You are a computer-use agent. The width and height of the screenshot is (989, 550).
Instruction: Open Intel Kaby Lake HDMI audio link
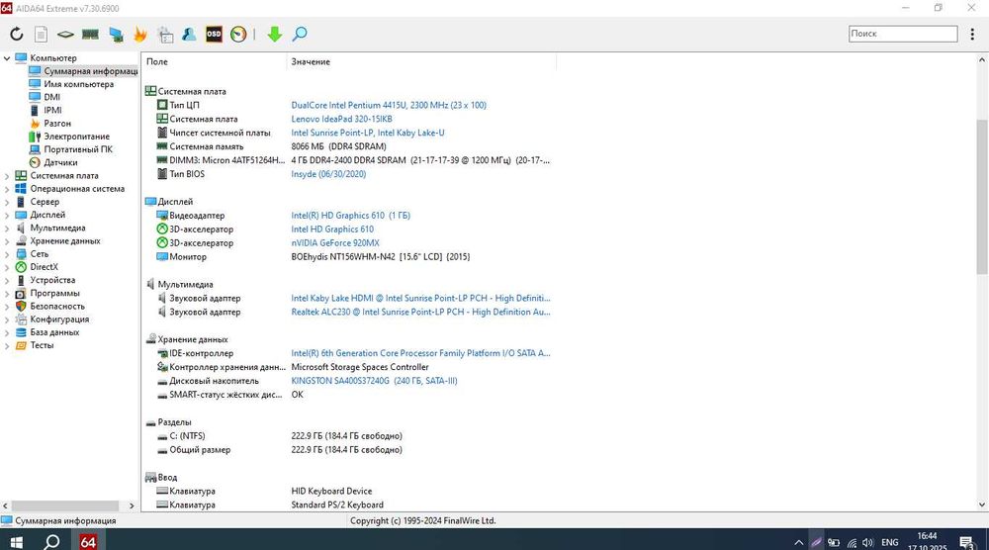coord(420,299)
